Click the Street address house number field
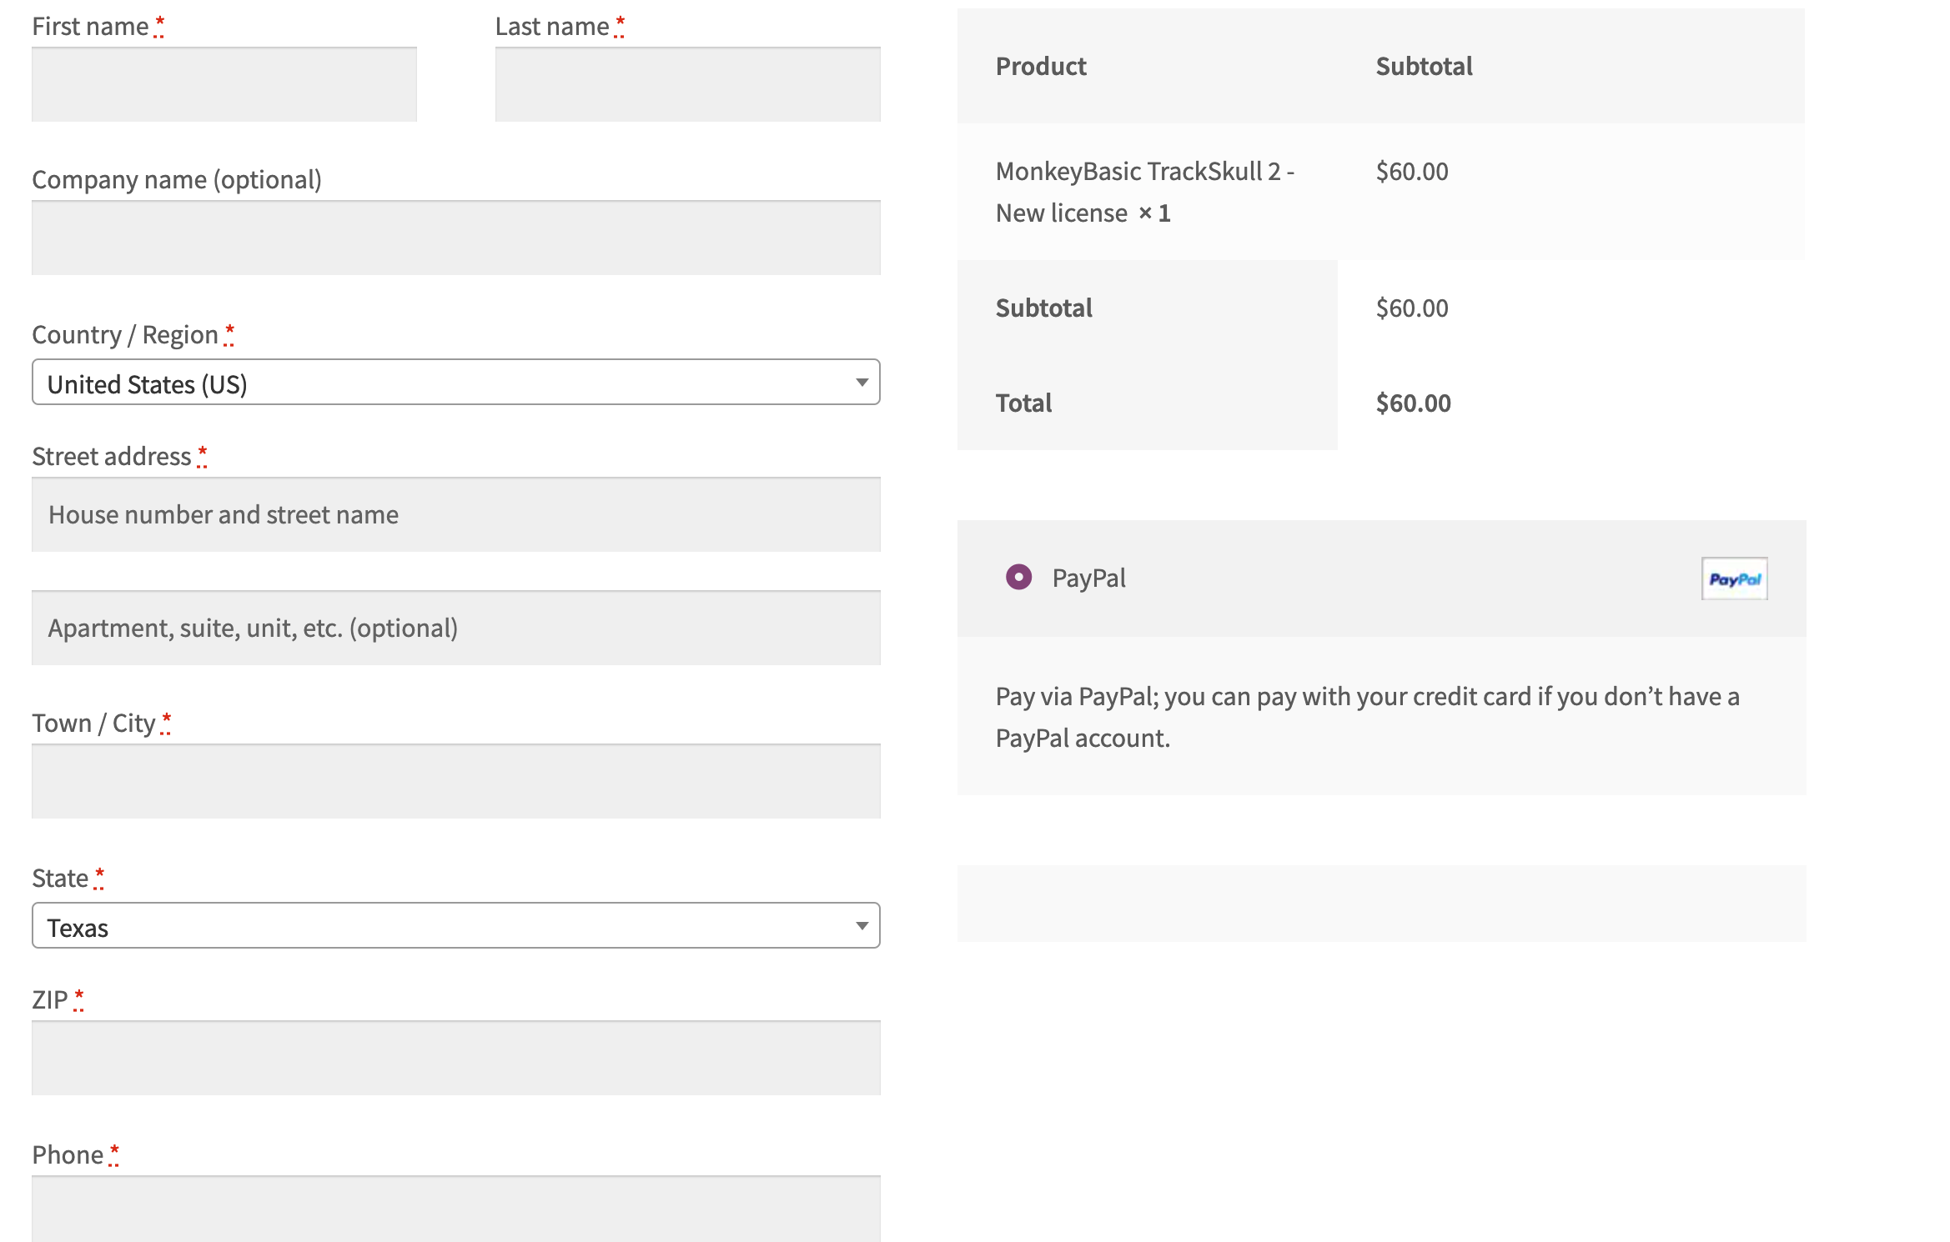Image resolution: width=1950 pixels, height=1242 pixels. click(x=456, y=514)
